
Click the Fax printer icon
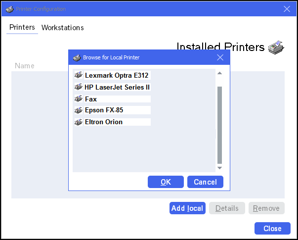tap(78, 99)
